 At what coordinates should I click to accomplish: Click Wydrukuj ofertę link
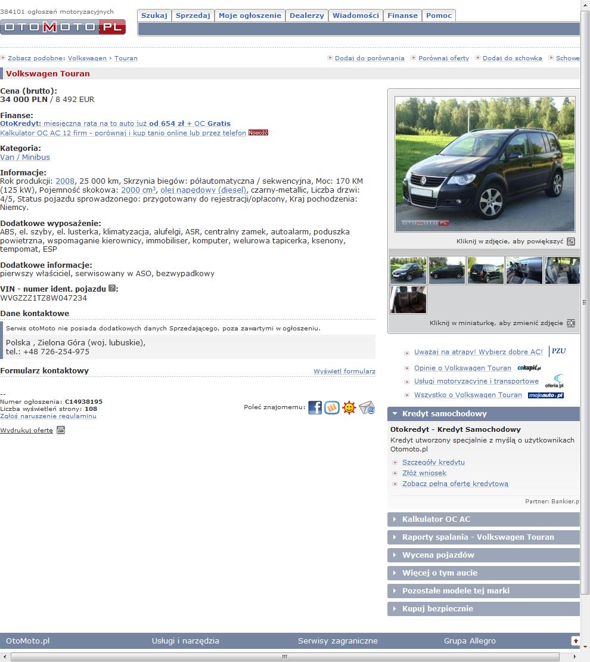(x=27, y=430)
